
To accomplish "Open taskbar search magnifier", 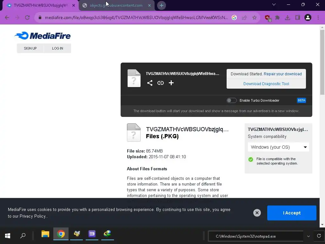I will click(x=23, y=235).
